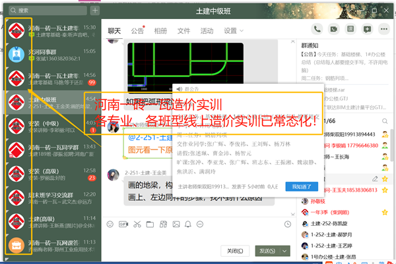Click the star beside 王玉夫18538306813
396x264 pixels.
point(385,190)
